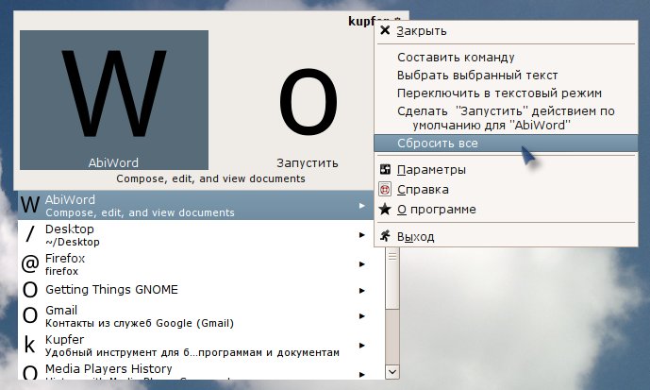650x390 pixels.
Task: Open О программе menu entry
Action: coord(506,209)
